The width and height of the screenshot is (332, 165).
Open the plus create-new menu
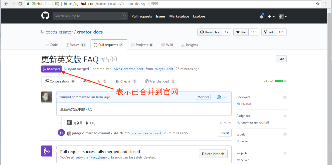coord(271,16)
